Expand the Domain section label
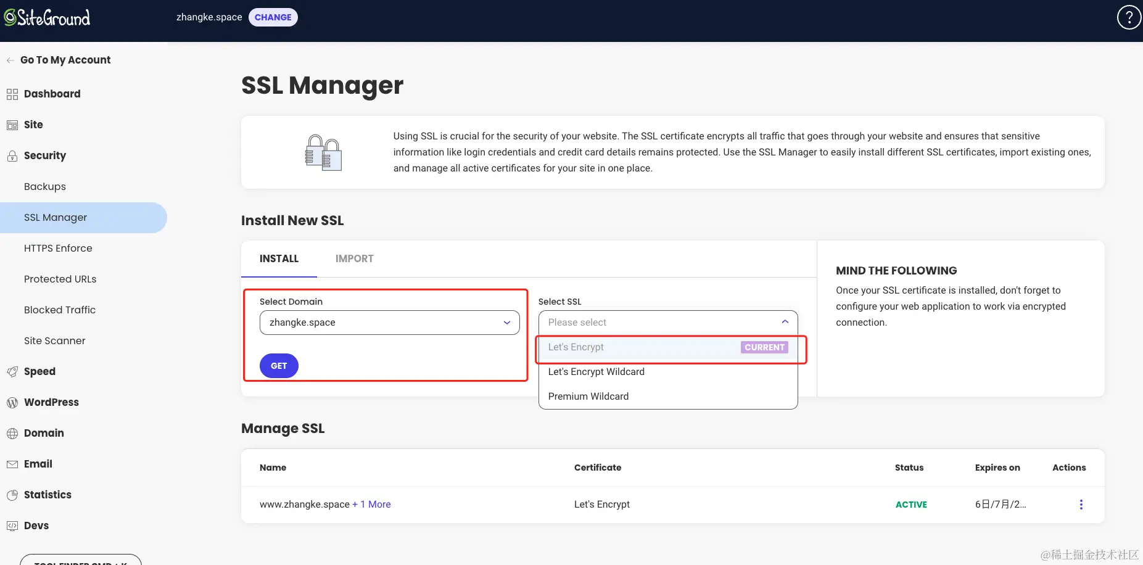Screen dimensions: 1143x565 coord(44,433)
